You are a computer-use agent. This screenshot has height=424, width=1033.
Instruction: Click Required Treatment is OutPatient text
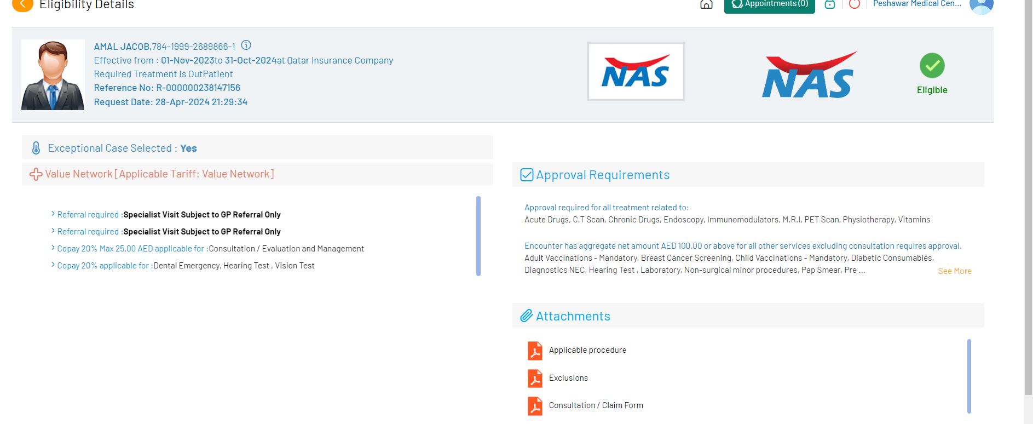[x=163, y=74]
